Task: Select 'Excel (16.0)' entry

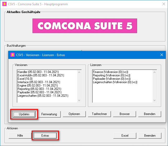Action: point(25,79)
